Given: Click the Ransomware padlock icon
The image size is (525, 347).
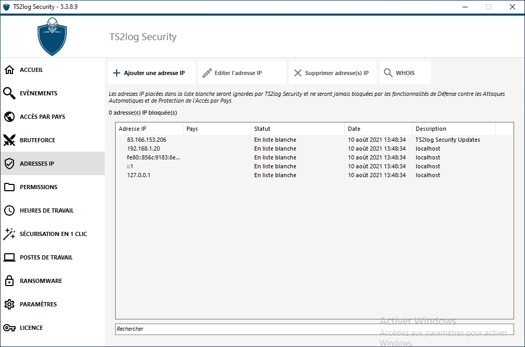Looking at the screenshot, I should point(9,281).
